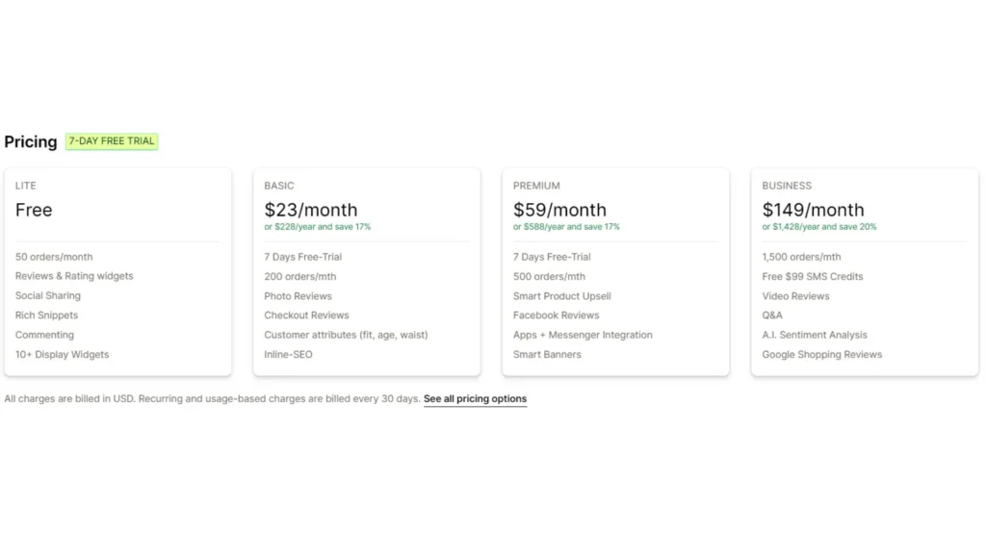
Task: Click the $23/month price
Action: (x=311, y=211)
